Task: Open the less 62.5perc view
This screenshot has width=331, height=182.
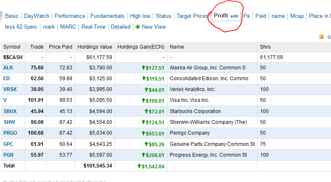Action: 21,27
